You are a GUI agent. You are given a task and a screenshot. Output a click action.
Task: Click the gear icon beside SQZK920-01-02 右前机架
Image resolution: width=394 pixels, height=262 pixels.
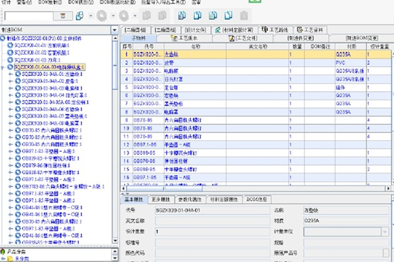(x=10, y=52)
